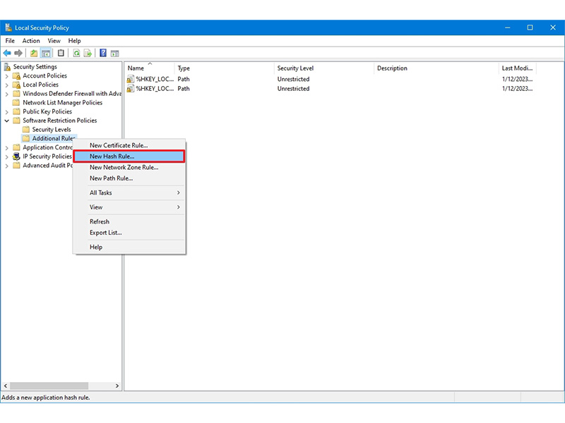
Task: Choose New Path Rule from context menu
Action: pos(129,178)
